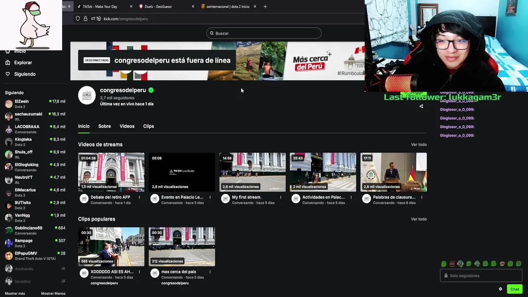Open ElMacarius channel in sidebar
Image resolution: width=528 pixels, height=297 pixels.
(x=35, y=193)
